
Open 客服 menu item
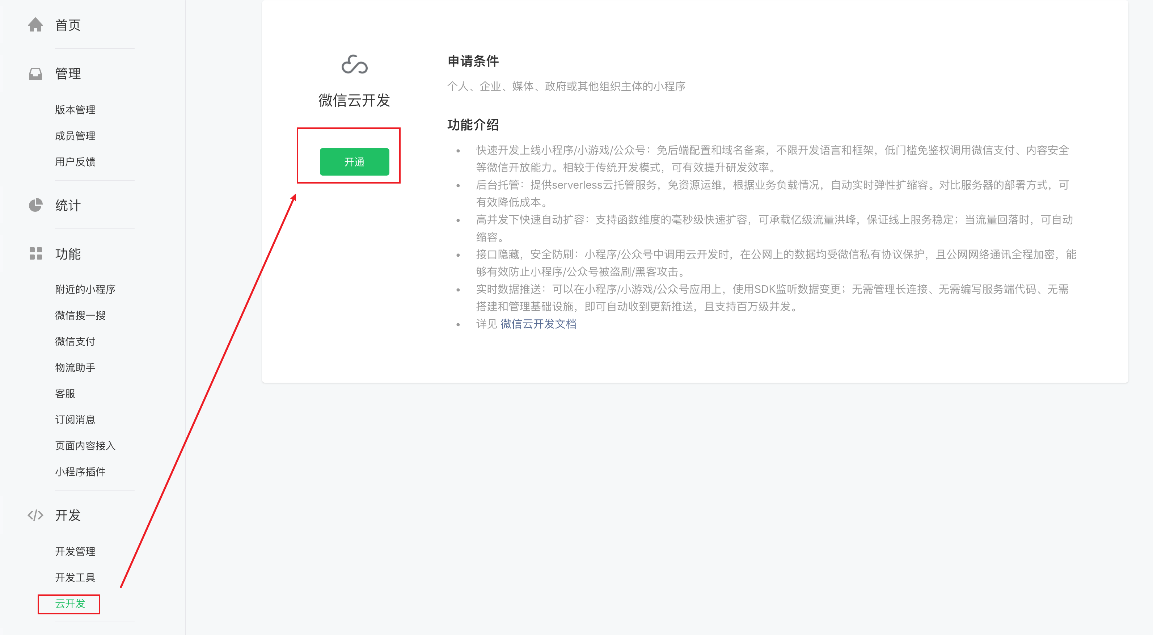65,394
